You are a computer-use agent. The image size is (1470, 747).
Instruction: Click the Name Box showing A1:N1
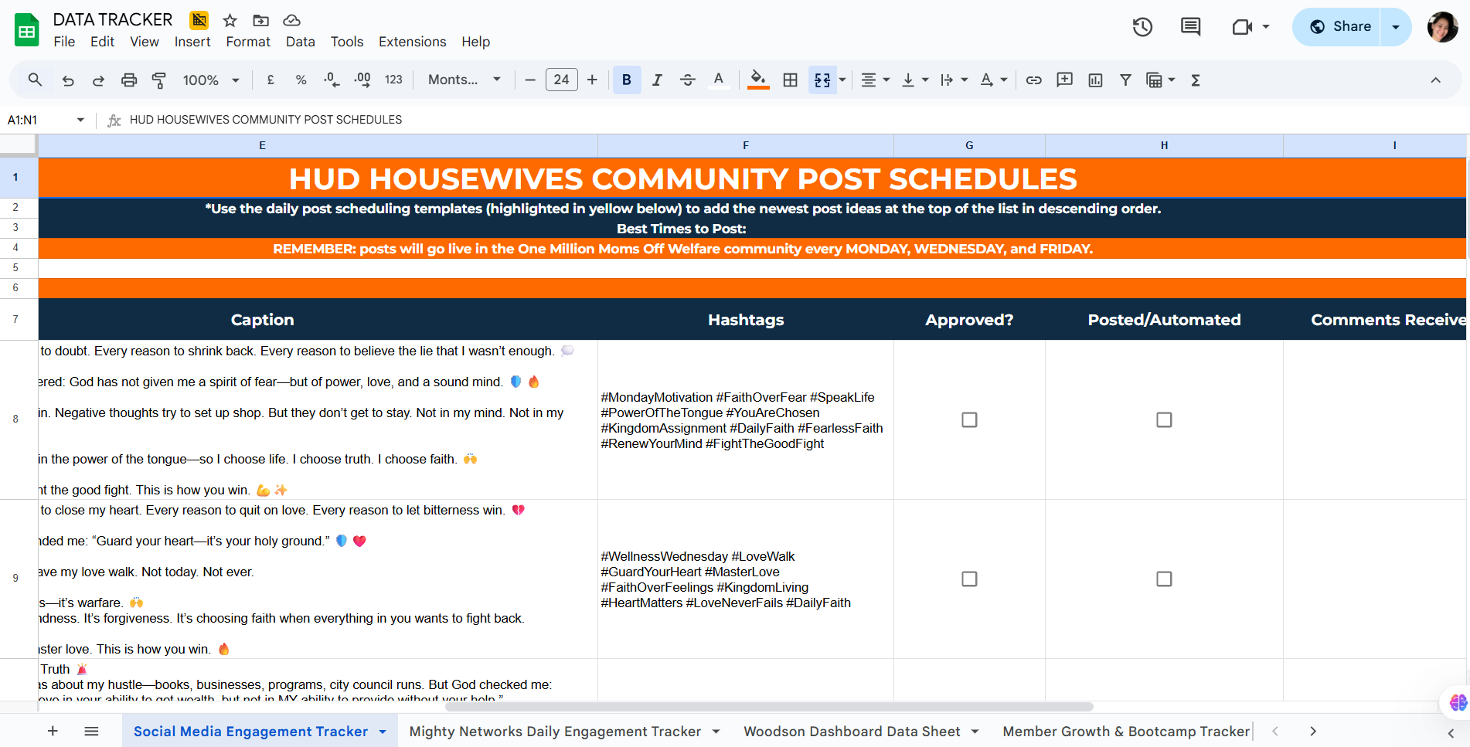(x=45, y=120)
